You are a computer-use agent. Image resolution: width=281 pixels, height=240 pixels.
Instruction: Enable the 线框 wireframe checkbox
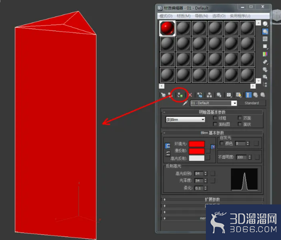pyautogui.click(x=215, y=118)
